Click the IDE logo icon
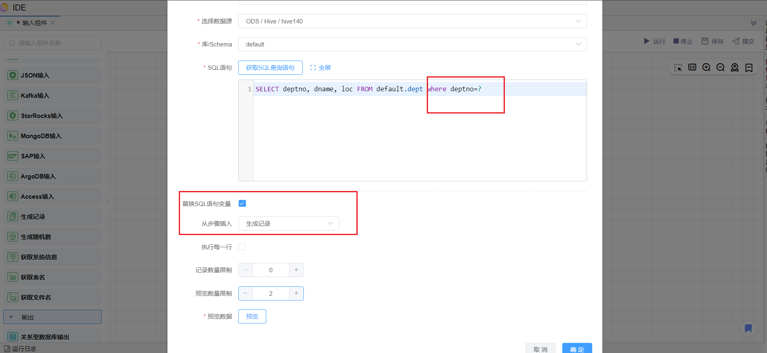The width and height of the screenshot is (767, 353). point(4,7)
